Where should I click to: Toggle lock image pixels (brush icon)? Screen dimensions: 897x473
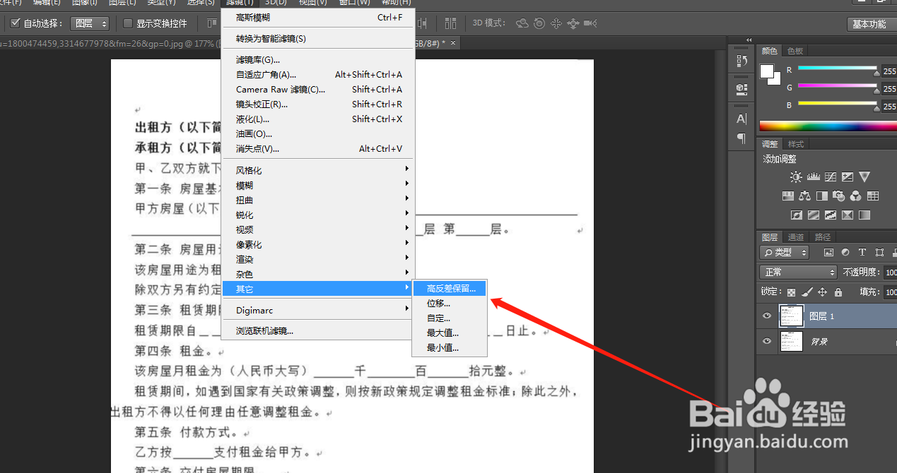point(807,292)
